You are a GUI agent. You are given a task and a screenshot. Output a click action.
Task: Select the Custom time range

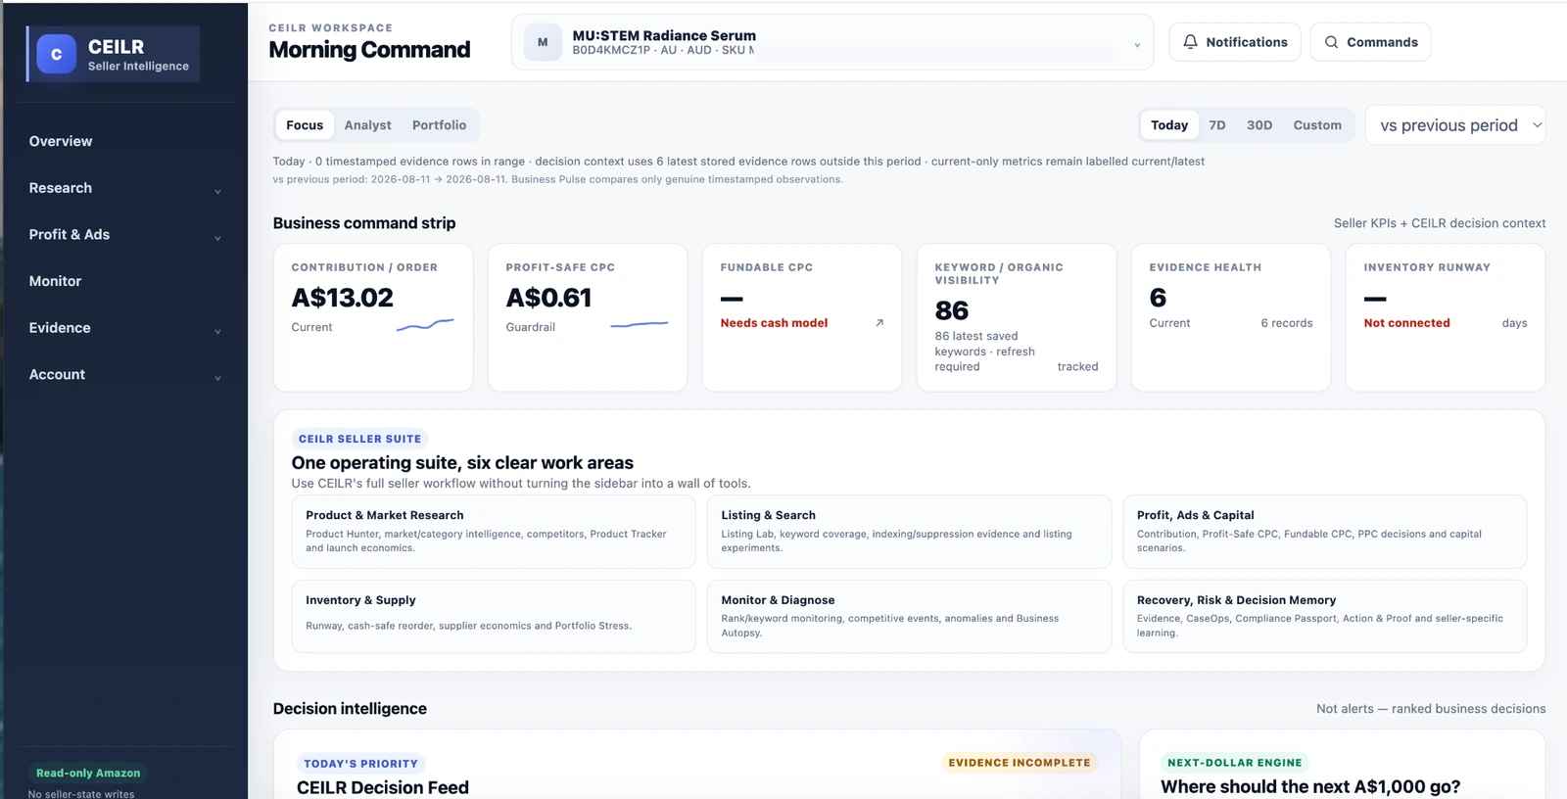(1317, 125)
